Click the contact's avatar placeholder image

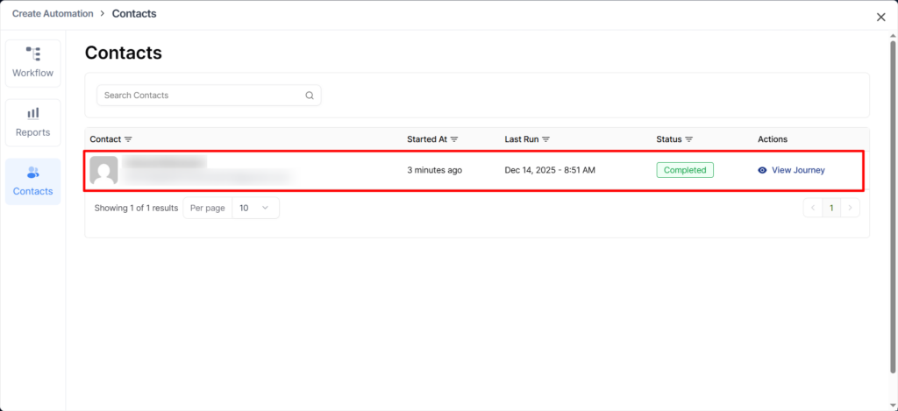[x=103, y=171]
